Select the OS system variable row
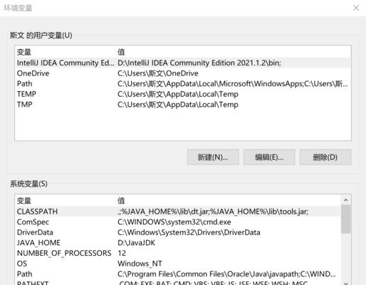The image size is (366, 285). click(x=178, y=264)
